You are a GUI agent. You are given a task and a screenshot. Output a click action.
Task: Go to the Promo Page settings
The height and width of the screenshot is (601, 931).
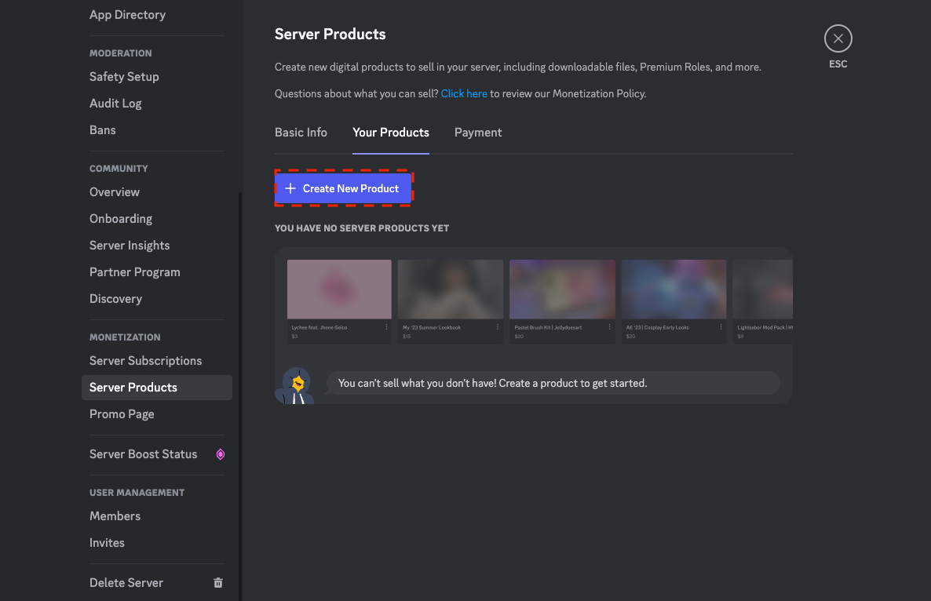pos(122,413)
